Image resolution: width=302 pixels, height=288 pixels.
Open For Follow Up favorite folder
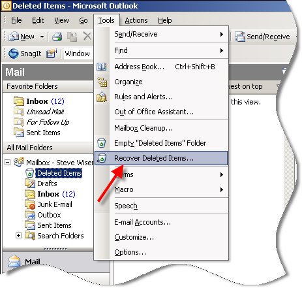(x=42, y=122)
